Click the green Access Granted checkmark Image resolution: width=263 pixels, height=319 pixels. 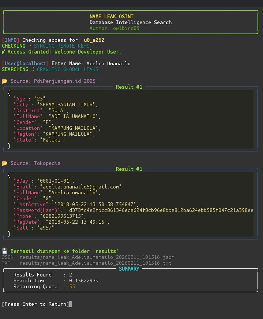click(x=3, y=52)
